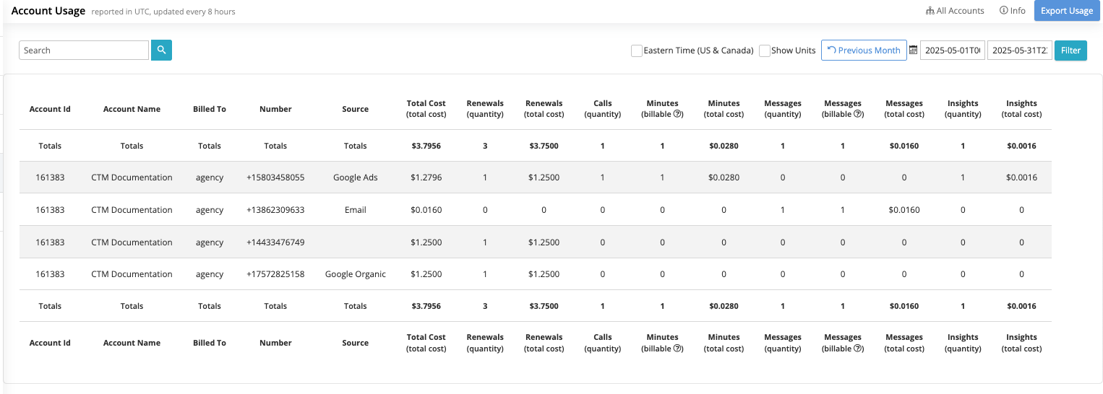The image size is (1103, 394).
Task: Click the $1.2796 total cost cell
Action: click(x=426, y=178)
